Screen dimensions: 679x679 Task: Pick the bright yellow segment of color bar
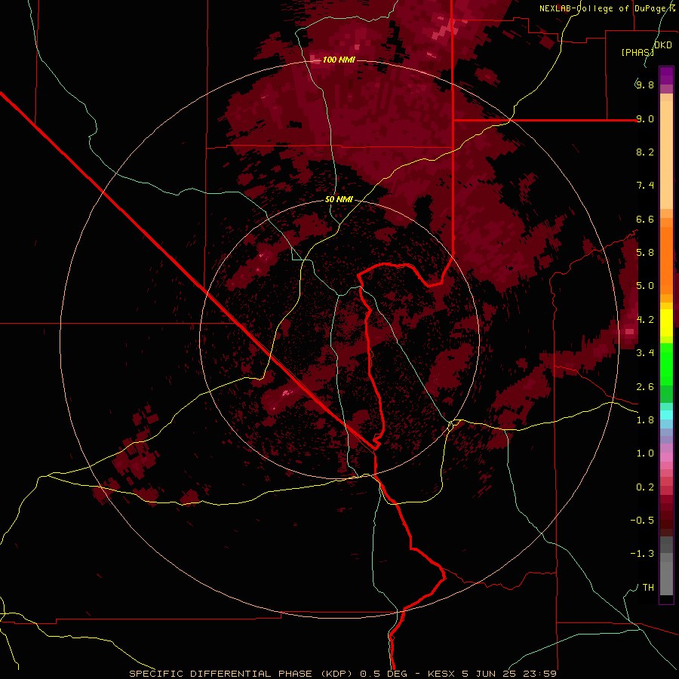[x=666, y=323]
